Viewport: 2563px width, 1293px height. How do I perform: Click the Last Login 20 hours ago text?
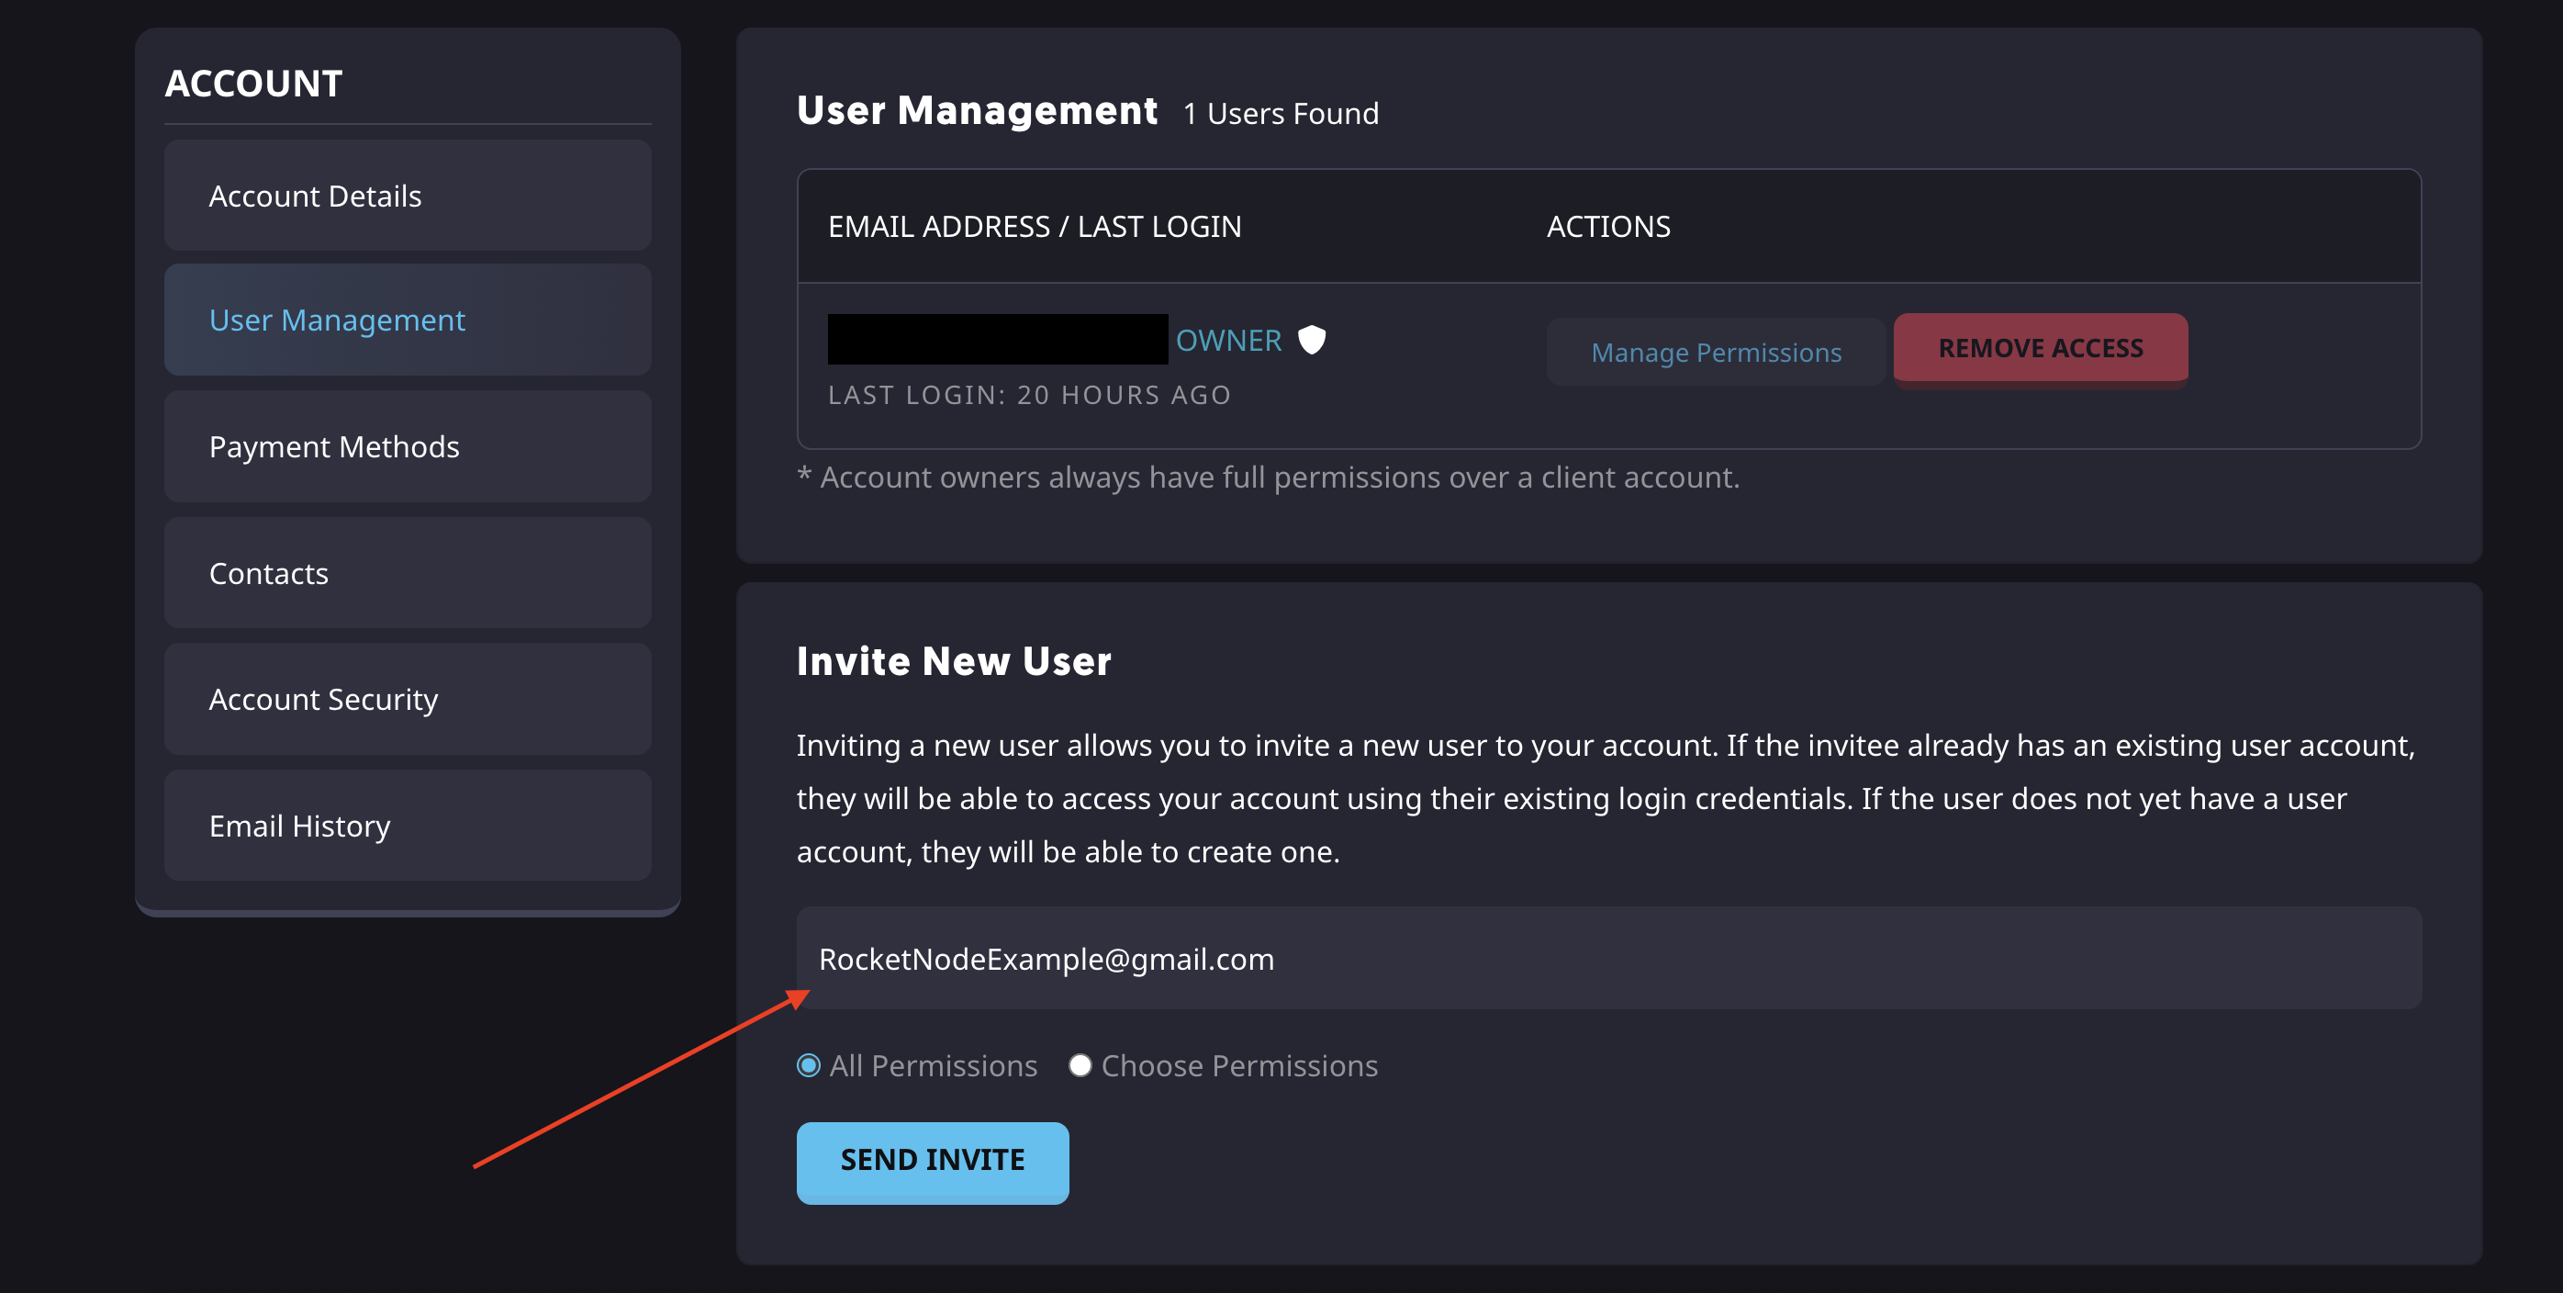[1029, 395]
